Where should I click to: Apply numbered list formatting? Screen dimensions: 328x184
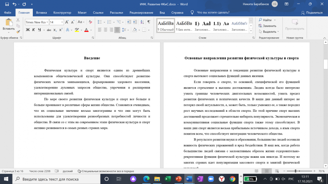coord(109,22)
